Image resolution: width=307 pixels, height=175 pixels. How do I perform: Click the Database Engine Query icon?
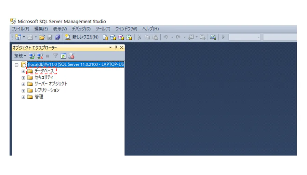pyautogui.click(x=106, y=37)
